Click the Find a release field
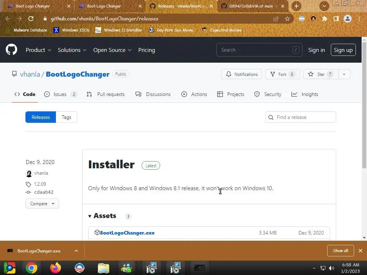Screen dimensions: 367x275 pyautogui.click(x=301, y=117)
